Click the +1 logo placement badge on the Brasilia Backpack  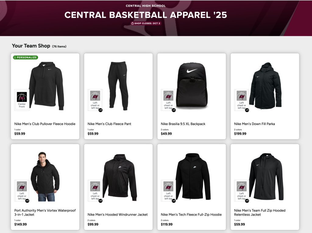click(x=174, y=110)
